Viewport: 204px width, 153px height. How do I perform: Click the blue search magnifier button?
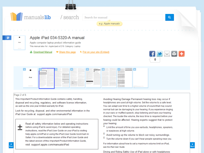pos(169,17)
